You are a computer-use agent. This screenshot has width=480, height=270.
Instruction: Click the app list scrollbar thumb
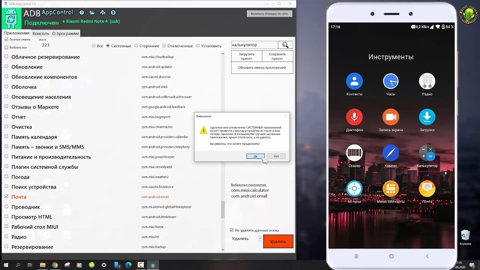[223, 210]
